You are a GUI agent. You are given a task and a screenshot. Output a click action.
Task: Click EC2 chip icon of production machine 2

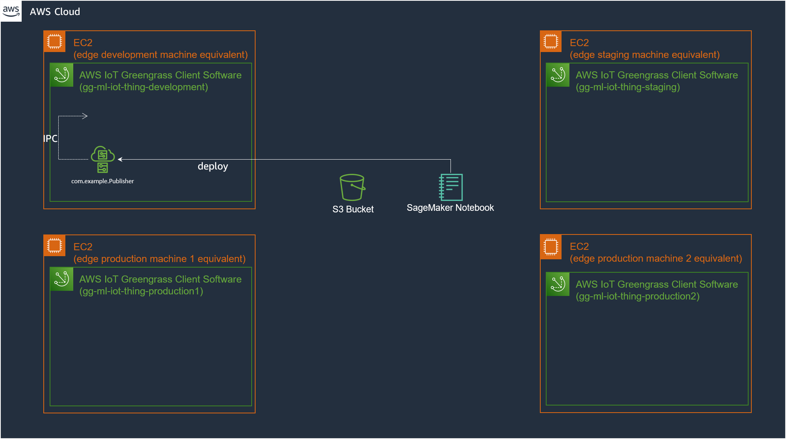551,247
